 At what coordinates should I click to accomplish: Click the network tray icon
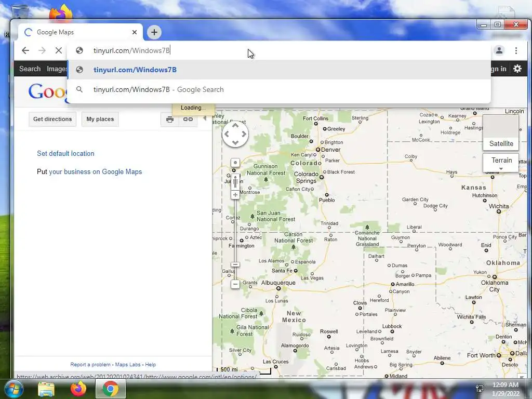coord(480,389)
